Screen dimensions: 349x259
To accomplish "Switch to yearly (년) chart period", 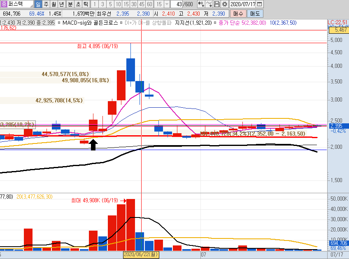I will (x=61, y=4).
